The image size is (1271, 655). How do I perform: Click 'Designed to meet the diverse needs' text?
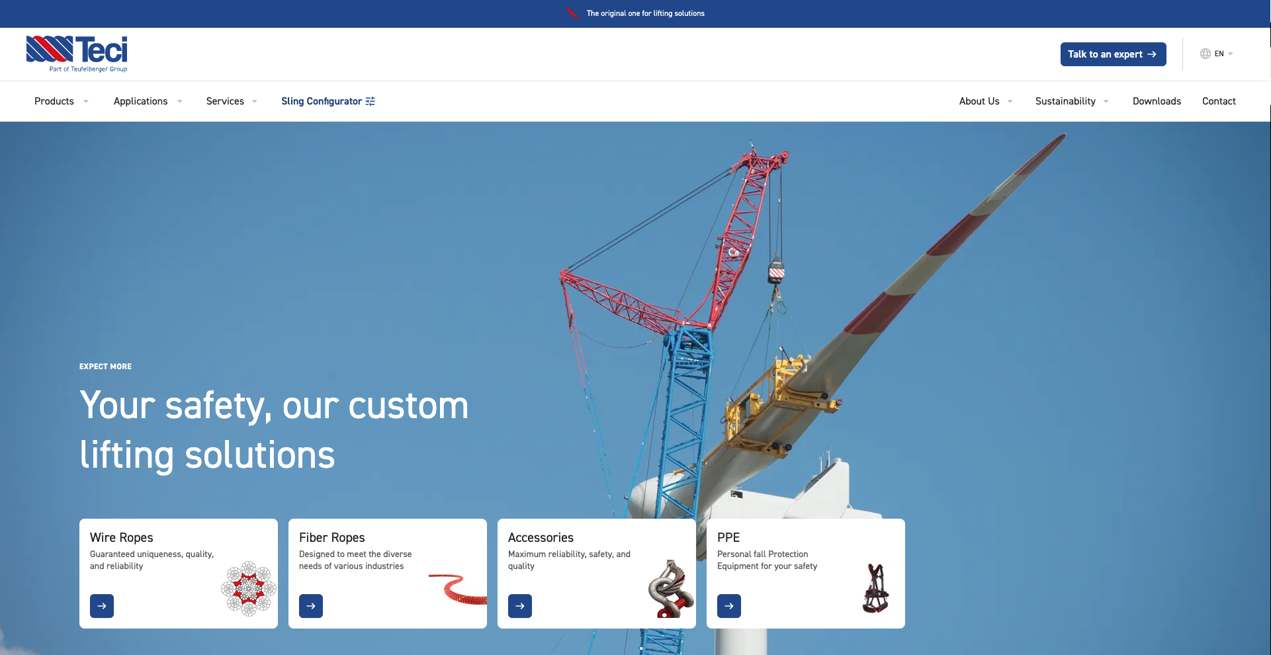coord(355,560)
